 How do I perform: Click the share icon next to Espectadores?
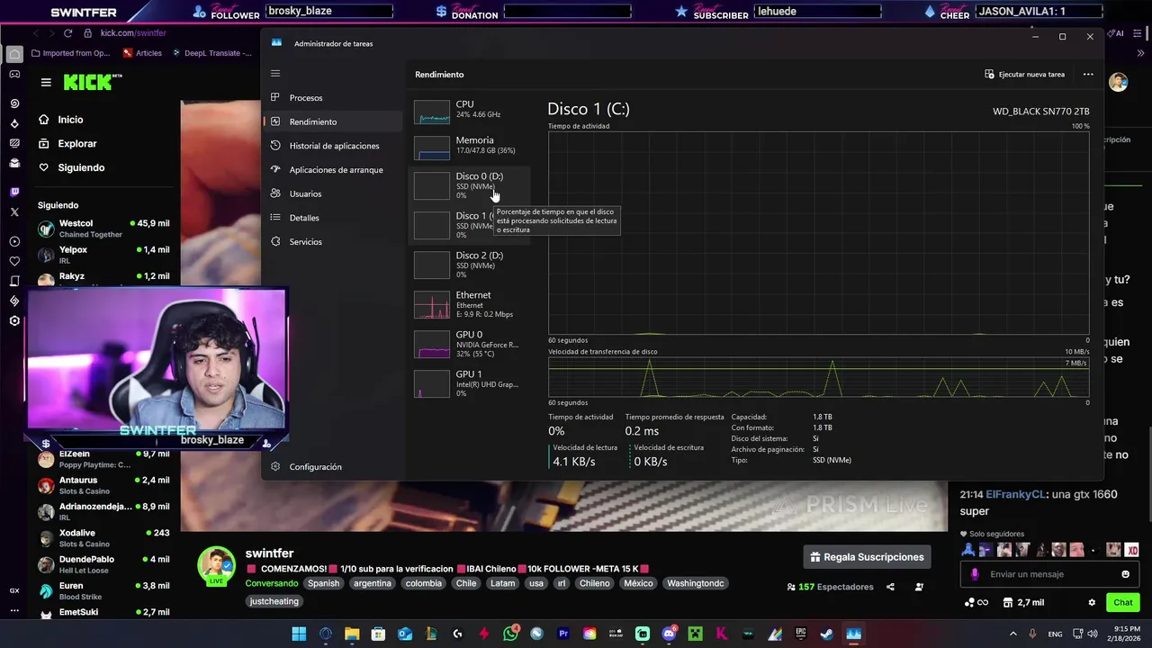coord(890,587)
